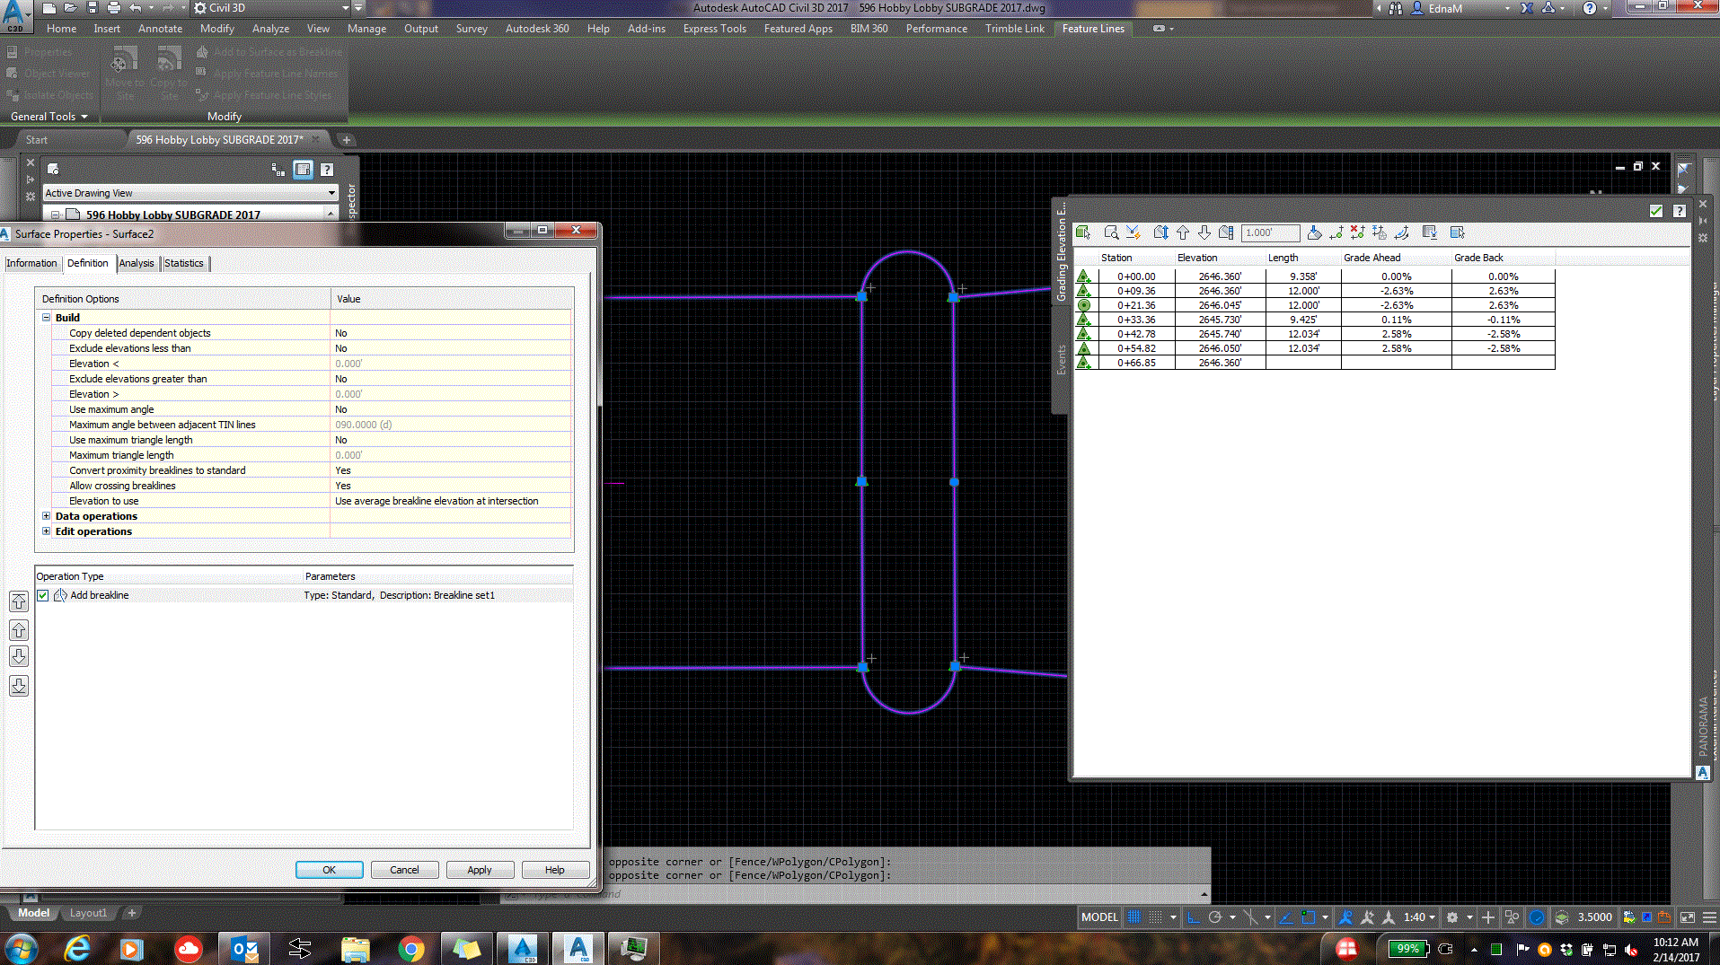Viewport: 1720px width, 965px height.
Task: Toggle snap mode dotted grid in status bar
Action: (x=1156, y=917)
